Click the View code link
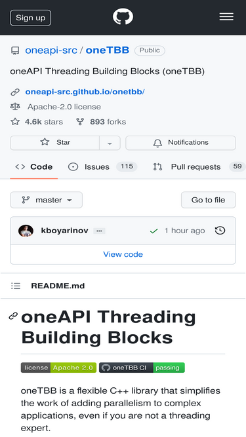This screenshot has width=246, height=437. [123, 254]
